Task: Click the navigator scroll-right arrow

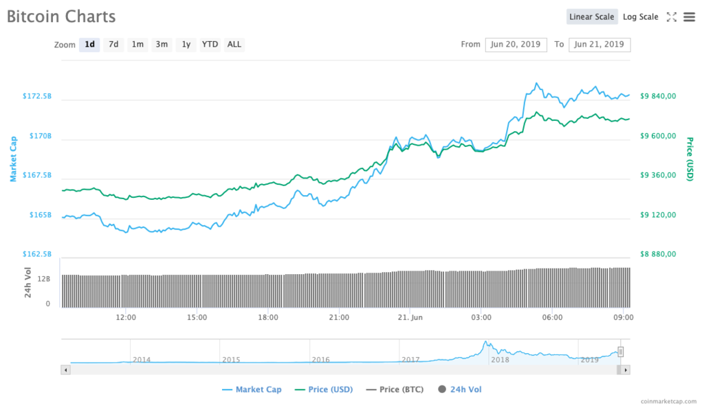Action: [x=626, y=370]
